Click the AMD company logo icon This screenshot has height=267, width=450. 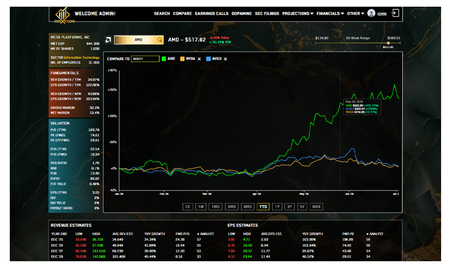108,40
